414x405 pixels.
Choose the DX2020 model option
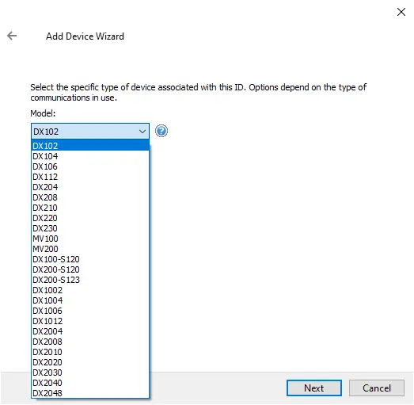(x=90, y=362)
